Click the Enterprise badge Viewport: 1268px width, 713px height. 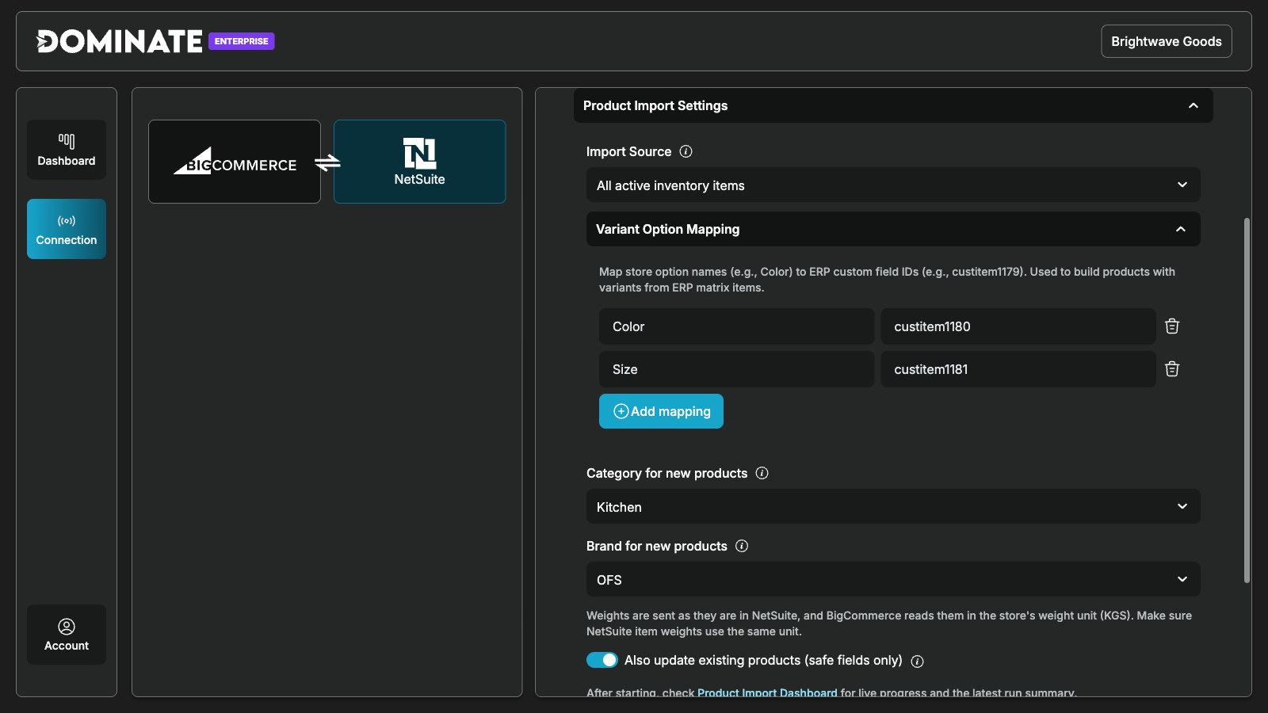point(242,41)
